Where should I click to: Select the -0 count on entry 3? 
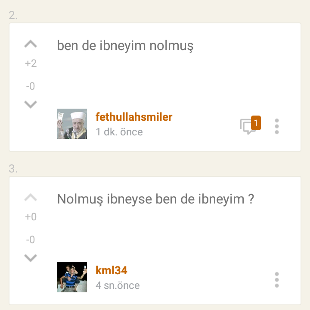pyautogui.click(x=31, y=240)
